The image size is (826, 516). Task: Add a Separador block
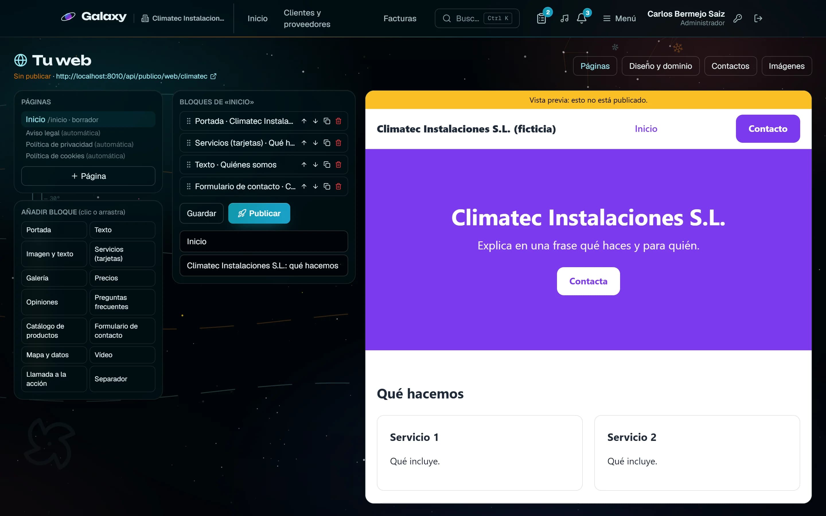pos(122,379)
